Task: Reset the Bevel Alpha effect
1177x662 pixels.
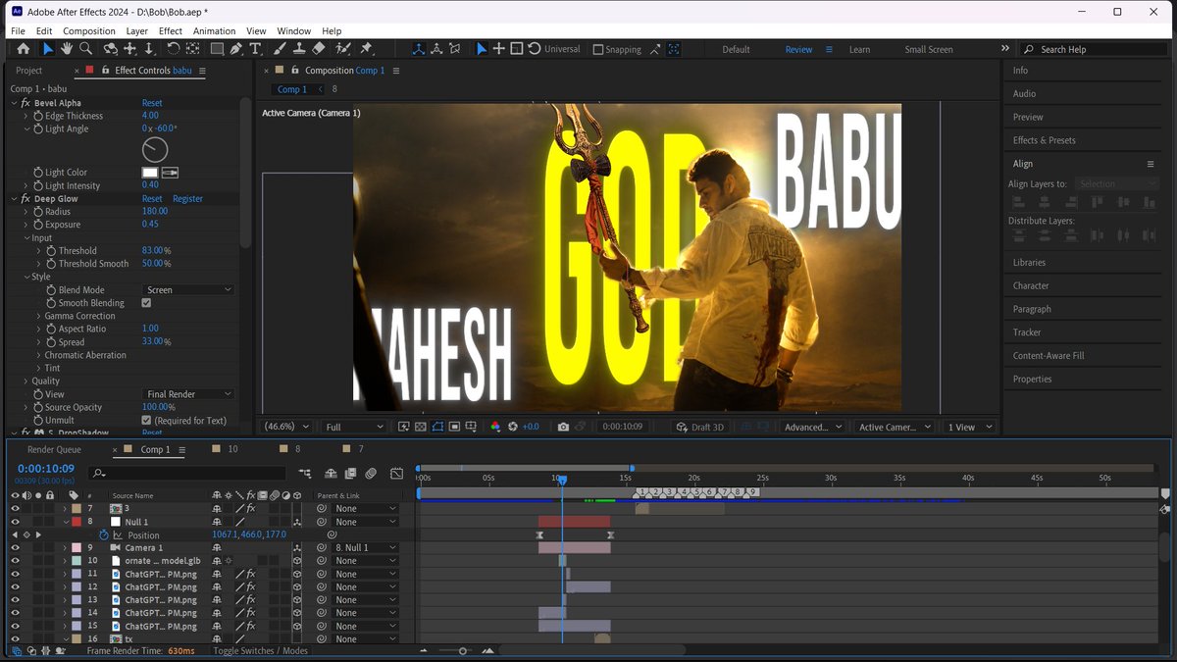Action: coord(152,103)
